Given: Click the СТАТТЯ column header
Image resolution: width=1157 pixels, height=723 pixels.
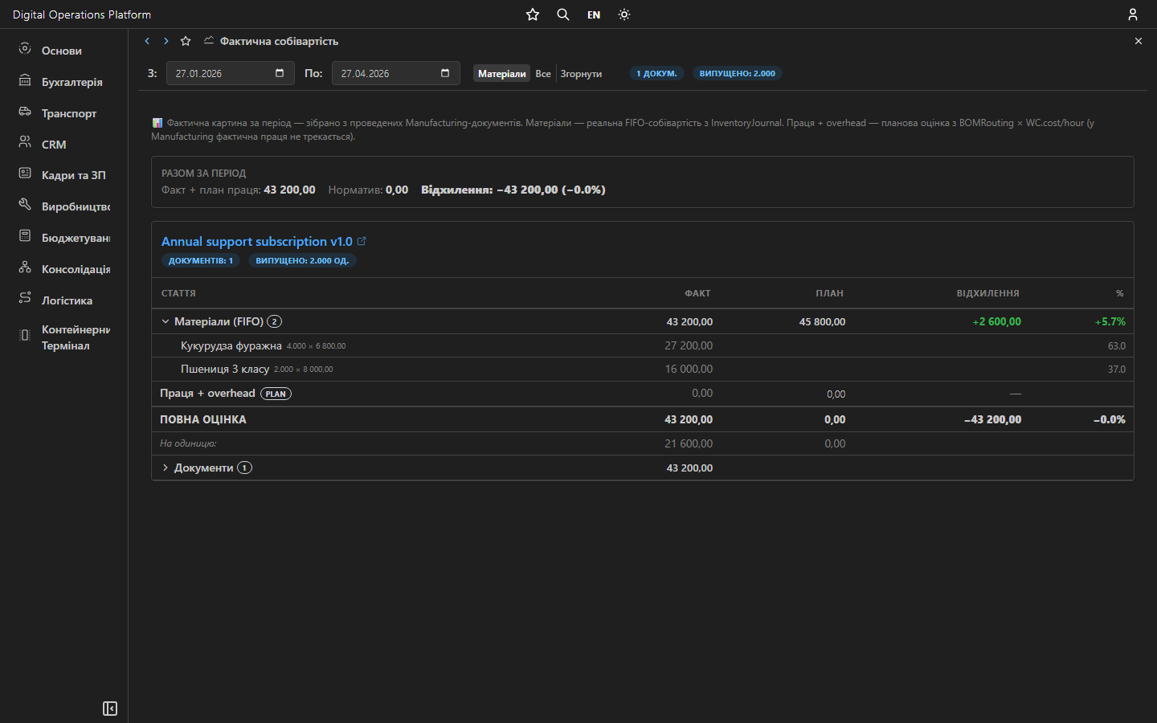Looking at the screenshot, I should point(178,293).
